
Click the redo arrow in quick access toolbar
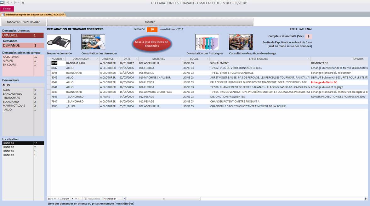coord(15,3)
